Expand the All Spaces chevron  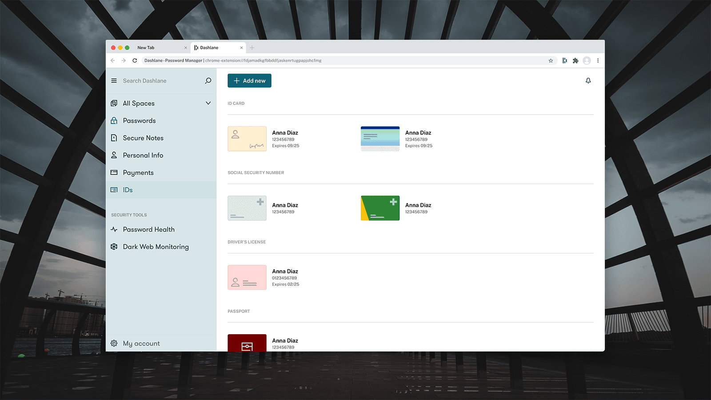pyautogui.click(x=208, y=103)
